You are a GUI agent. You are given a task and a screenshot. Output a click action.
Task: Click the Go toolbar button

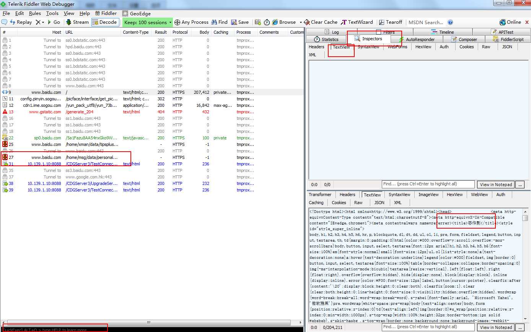click(54, 22)
